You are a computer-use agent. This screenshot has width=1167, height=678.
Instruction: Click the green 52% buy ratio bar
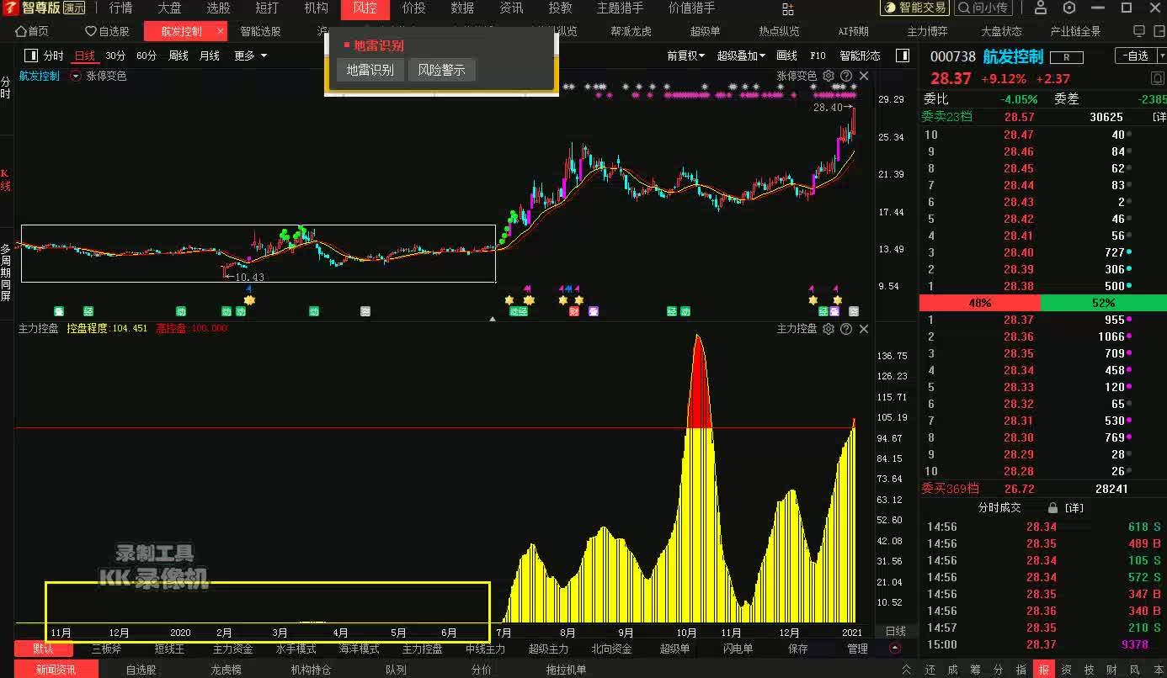click(x=1104, y=303)
